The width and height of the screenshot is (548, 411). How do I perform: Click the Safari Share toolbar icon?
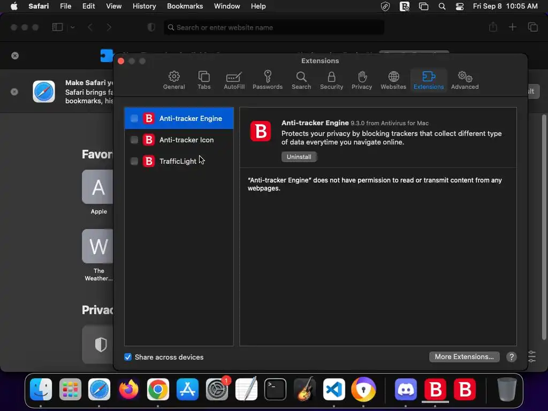(493, 27)
